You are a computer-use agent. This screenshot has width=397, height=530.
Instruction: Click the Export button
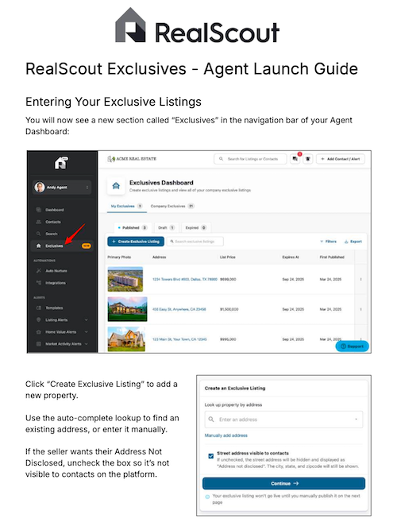click(353, 242)
